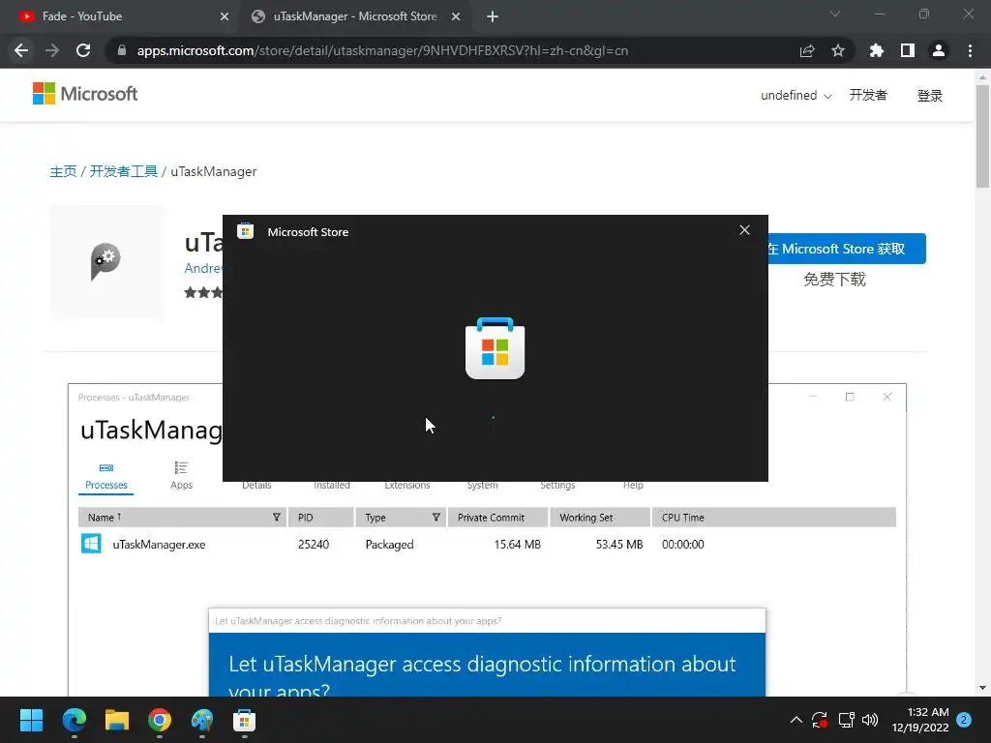Screen dimensions: 991x743
Task: Close the Fade - YouTube tab
Action: coord(225,16)
